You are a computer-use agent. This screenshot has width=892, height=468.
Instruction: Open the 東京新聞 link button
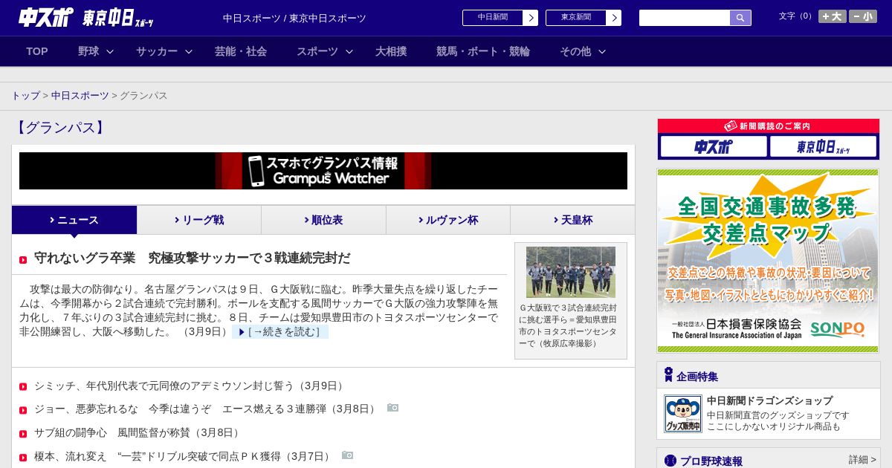[x=584, y=18]
